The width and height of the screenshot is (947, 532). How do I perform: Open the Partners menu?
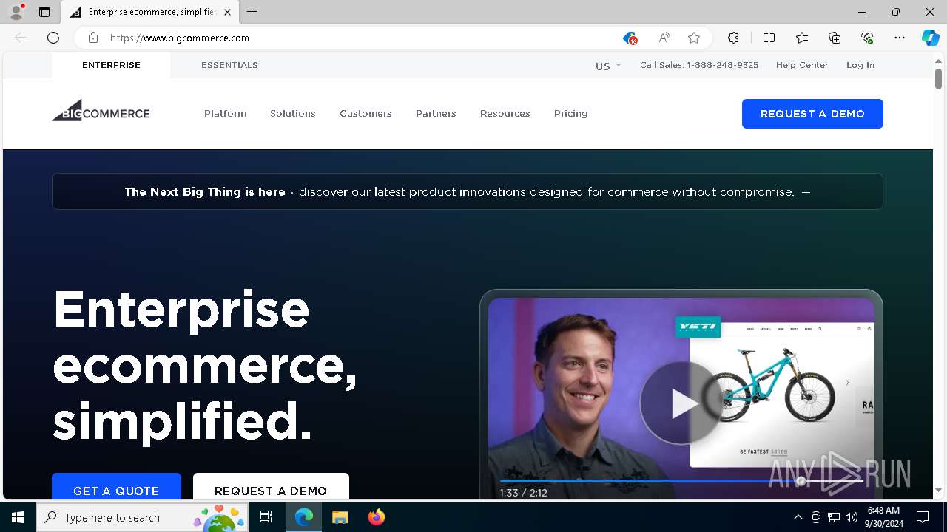click(436, 113)
